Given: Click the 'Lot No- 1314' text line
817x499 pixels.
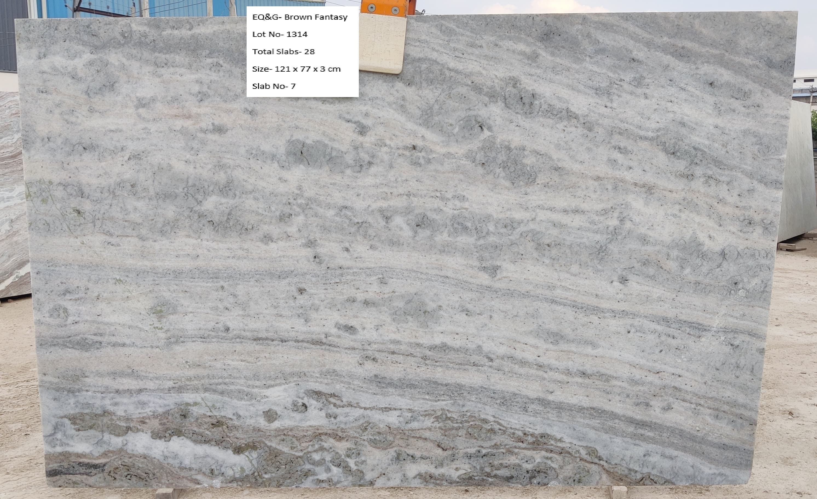Looking at the screenshot, I should click(x=280, y=34).
